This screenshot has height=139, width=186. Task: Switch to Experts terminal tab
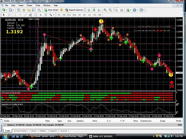53,131
